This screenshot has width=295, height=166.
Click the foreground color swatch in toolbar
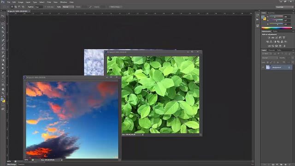pyautogui.click(x=2, y=100)
